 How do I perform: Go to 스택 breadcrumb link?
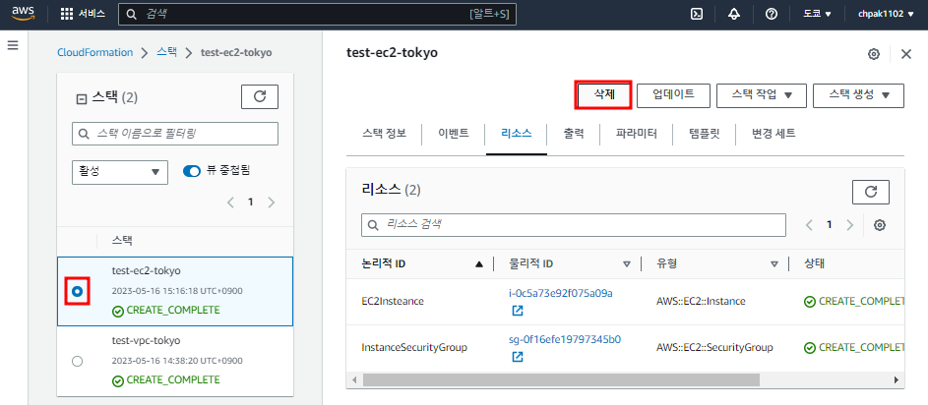click(167, 53)
